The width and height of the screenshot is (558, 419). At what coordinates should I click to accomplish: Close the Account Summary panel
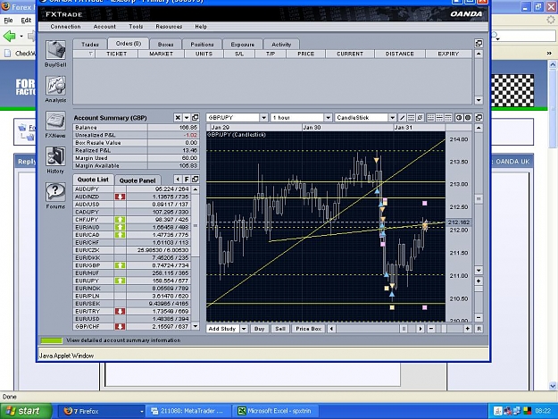point(178,117)
